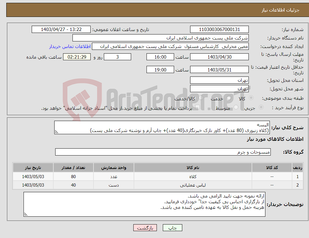Click the response deadline date 1403/04/30

[219, 57]
